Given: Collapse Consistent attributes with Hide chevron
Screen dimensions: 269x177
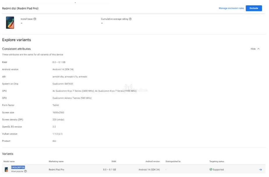Looking at the screenshot, I should click(259, 49).
